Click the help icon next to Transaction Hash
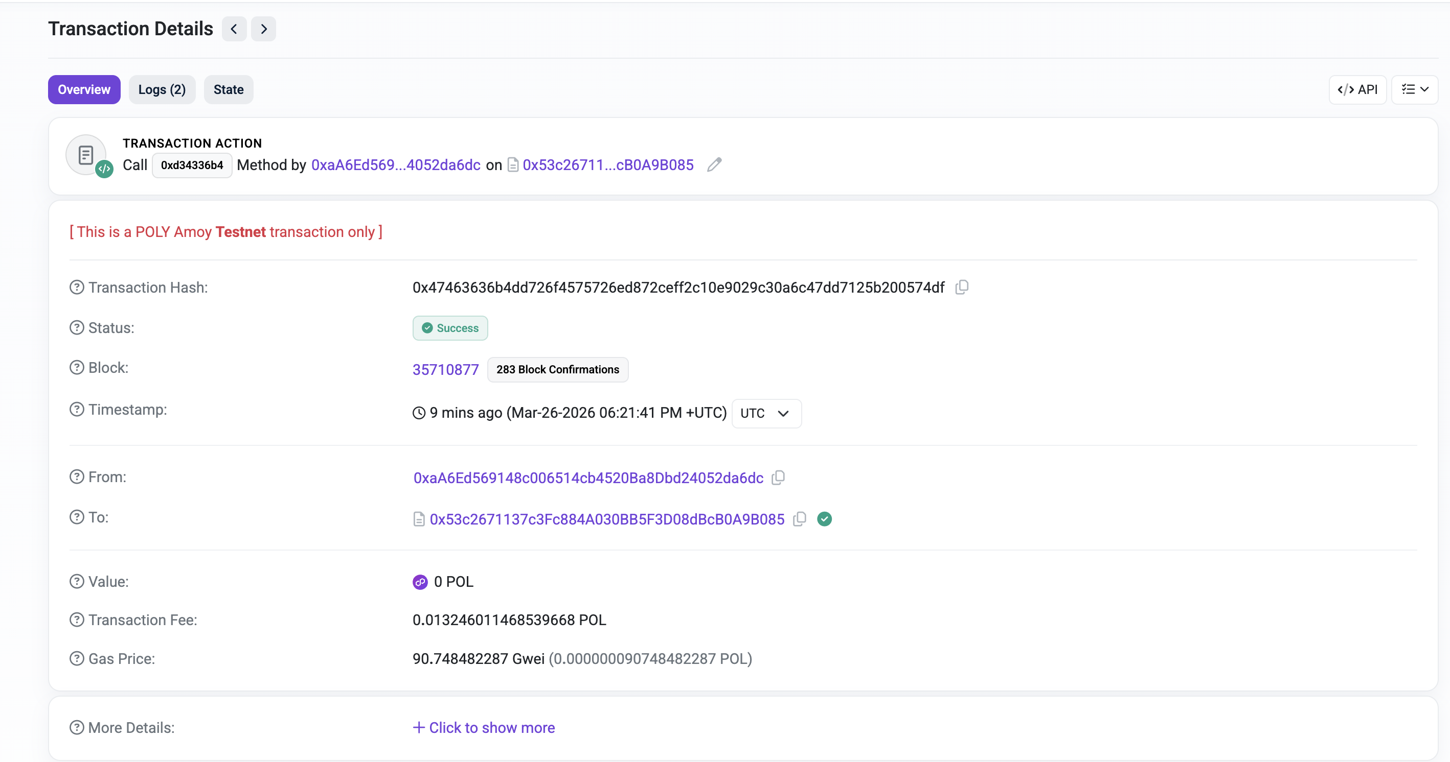This screenshot has height=762, width=1450. point(77,288)
